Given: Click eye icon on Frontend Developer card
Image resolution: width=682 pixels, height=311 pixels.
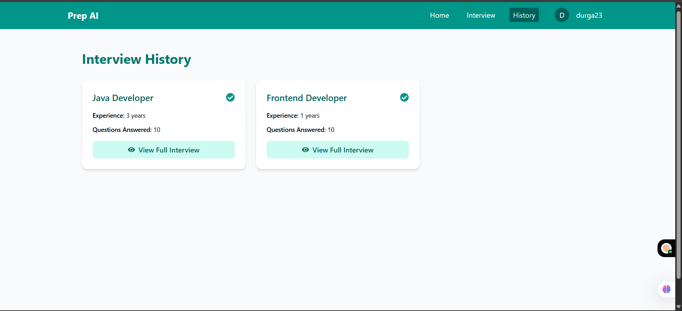Looking at the screenshot, I should (x=305, y=150).
